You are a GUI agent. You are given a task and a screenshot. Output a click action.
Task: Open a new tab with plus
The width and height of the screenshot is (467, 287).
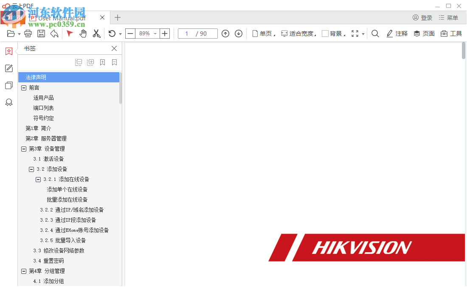tap(118, 17)
